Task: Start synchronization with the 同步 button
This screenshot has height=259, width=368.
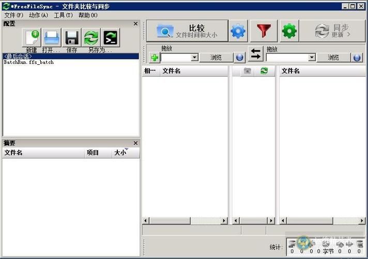Action: (332, 31)
